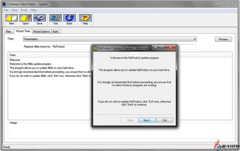Open the Tools menu
240x151 pixels.
pyautogui.click(x=24, y=10)
